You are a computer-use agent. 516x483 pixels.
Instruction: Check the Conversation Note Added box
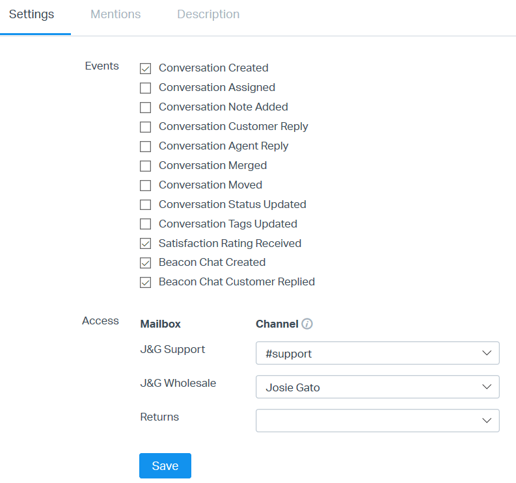pos(146,107)
